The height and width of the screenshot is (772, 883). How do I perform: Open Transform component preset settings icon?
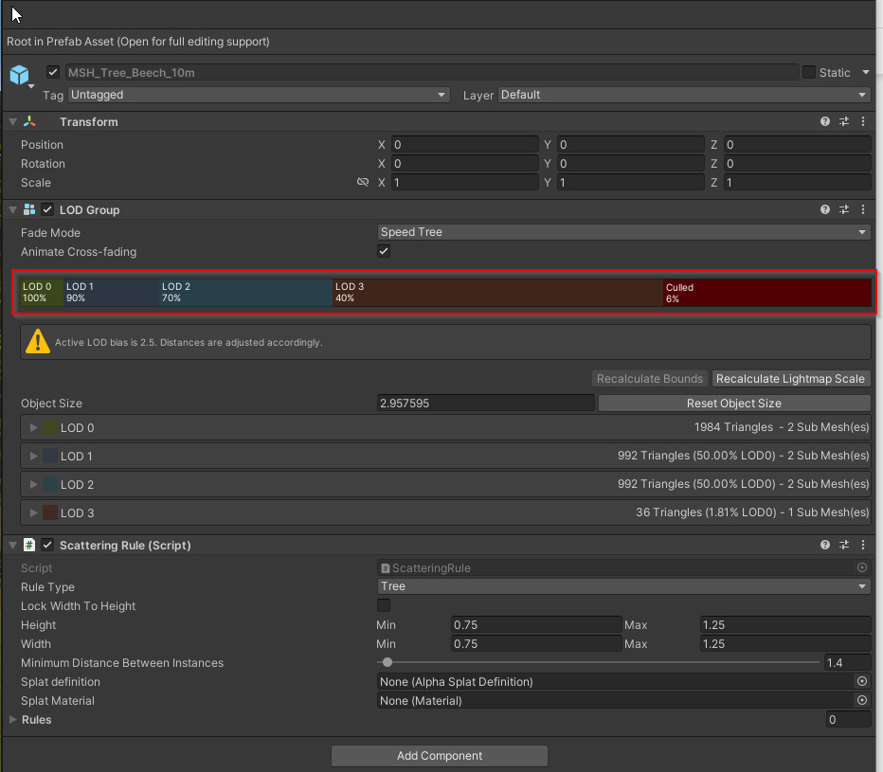[844, 122]
